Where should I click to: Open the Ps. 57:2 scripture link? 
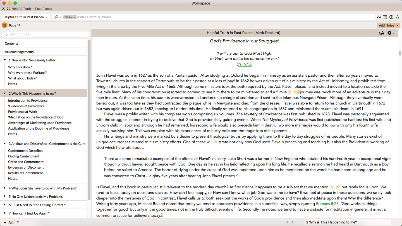pos(245,64)
